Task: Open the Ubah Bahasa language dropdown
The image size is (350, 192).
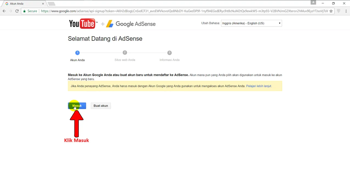Action: 251,23
